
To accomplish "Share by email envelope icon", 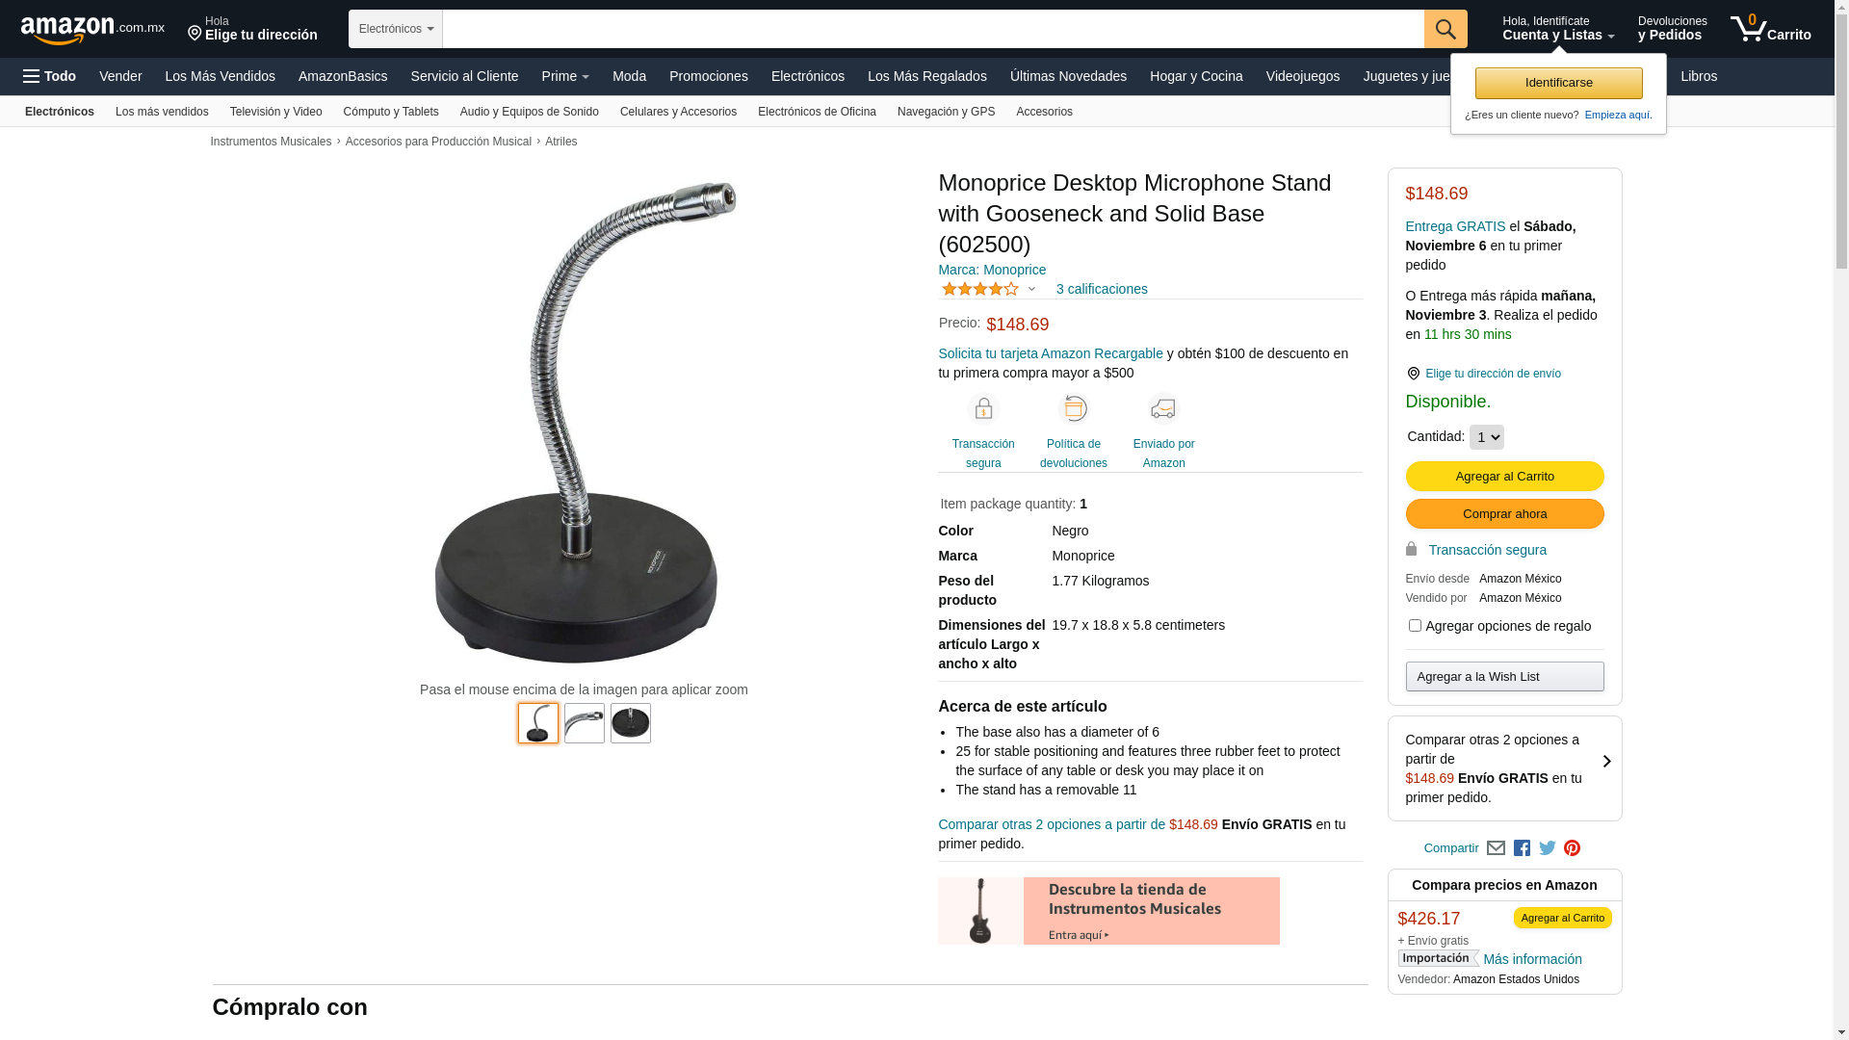I will 1496,848.
